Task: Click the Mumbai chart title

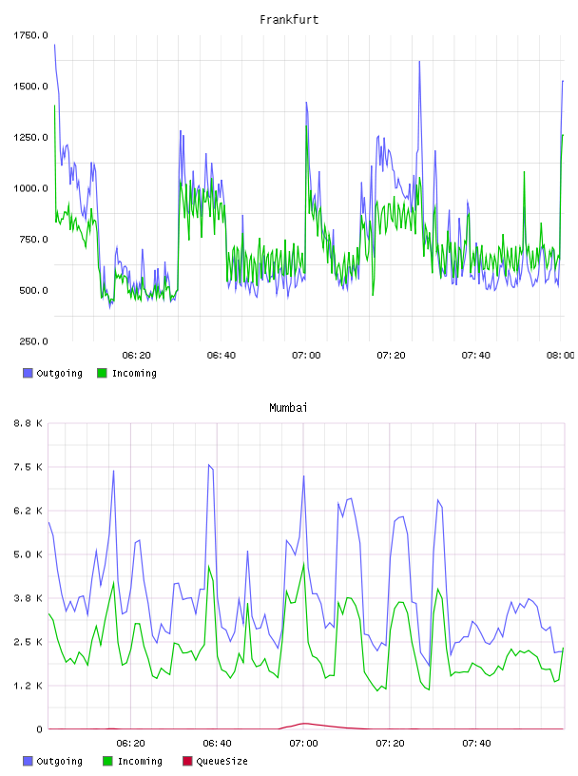Action: tap(288, 408)
